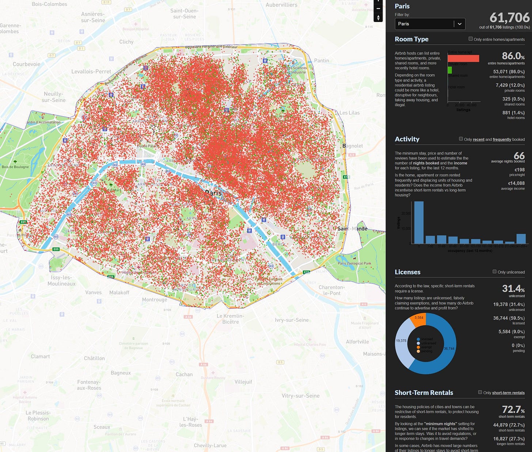Click 'Levallois-Perret' label on the map
The height and width of the screenshot is (452, 532).
(91, 72)
